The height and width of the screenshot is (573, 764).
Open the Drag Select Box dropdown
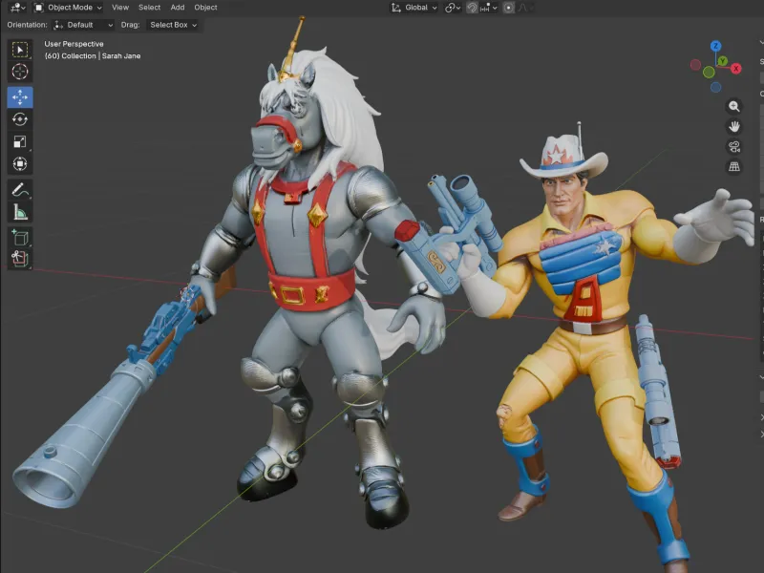[173, 25]
